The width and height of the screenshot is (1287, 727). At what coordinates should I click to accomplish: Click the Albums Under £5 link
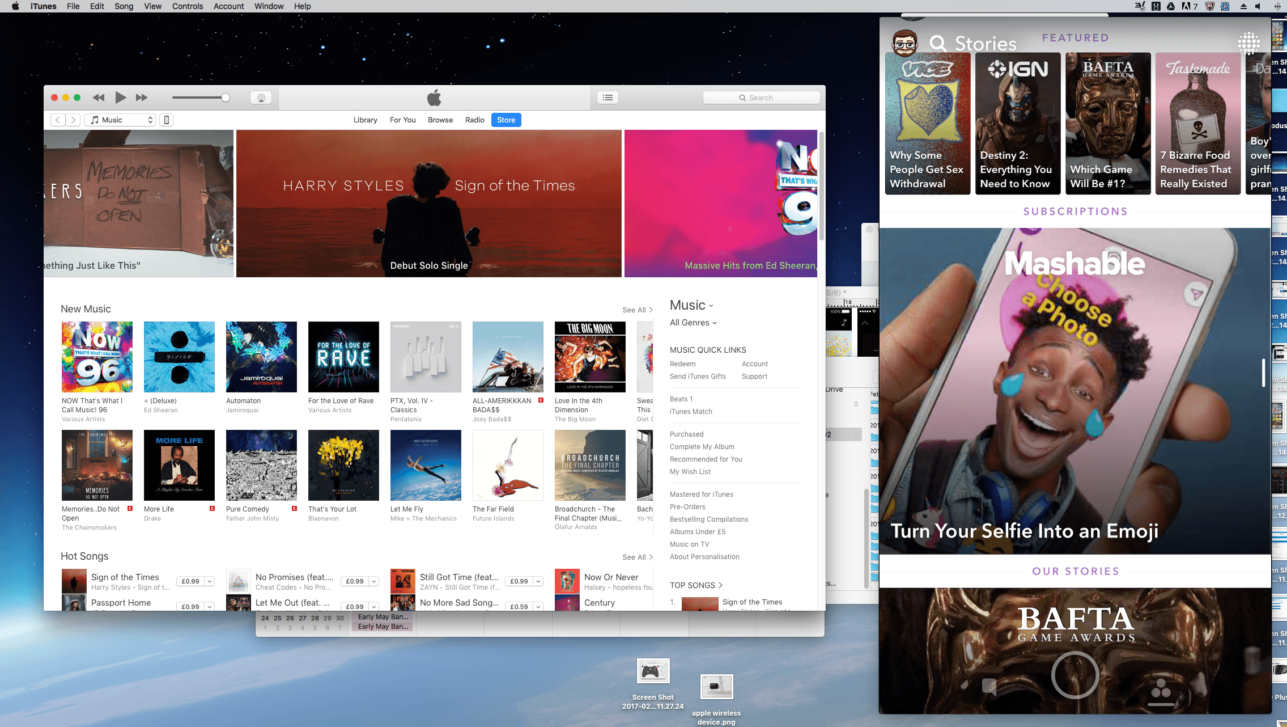click(x=697, y=532)
